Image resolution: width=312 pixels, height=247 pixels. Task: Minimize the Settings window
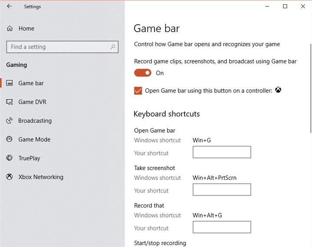click(267, 7)
